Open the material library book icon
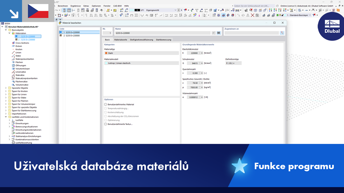 pos(218,33)
